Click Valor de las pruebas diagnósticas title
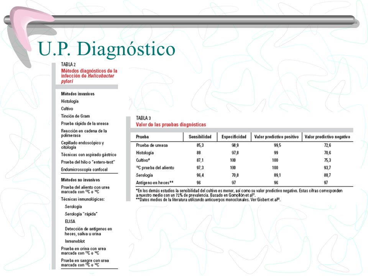 point(171,125)
